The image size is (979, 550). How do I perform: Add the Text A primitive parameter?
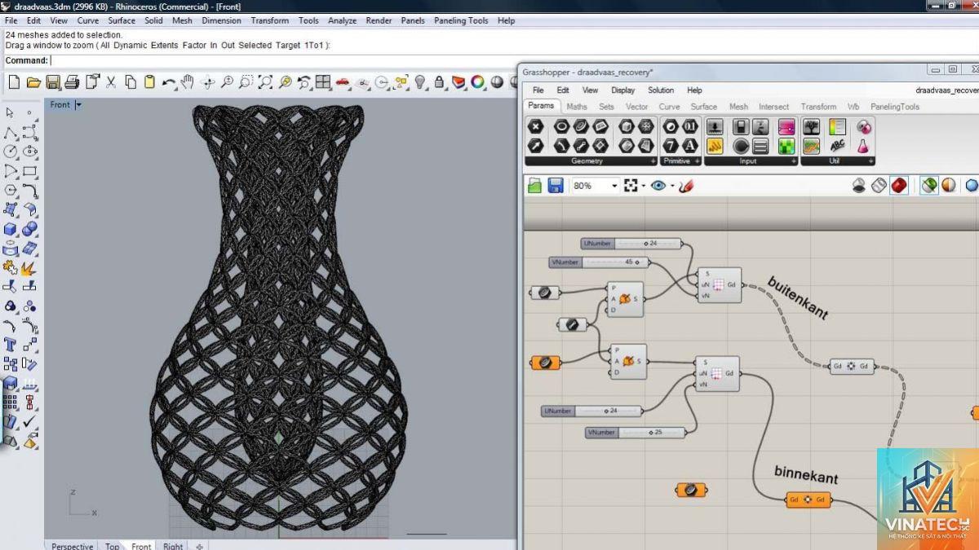689,146
